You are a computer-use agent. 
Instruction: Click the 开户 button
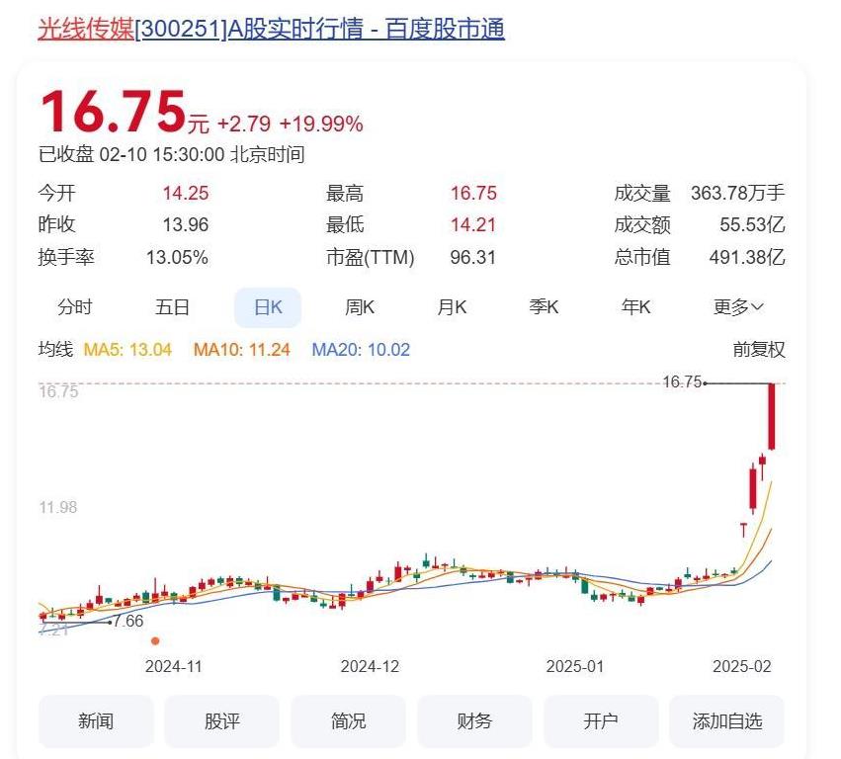(601, 720)
